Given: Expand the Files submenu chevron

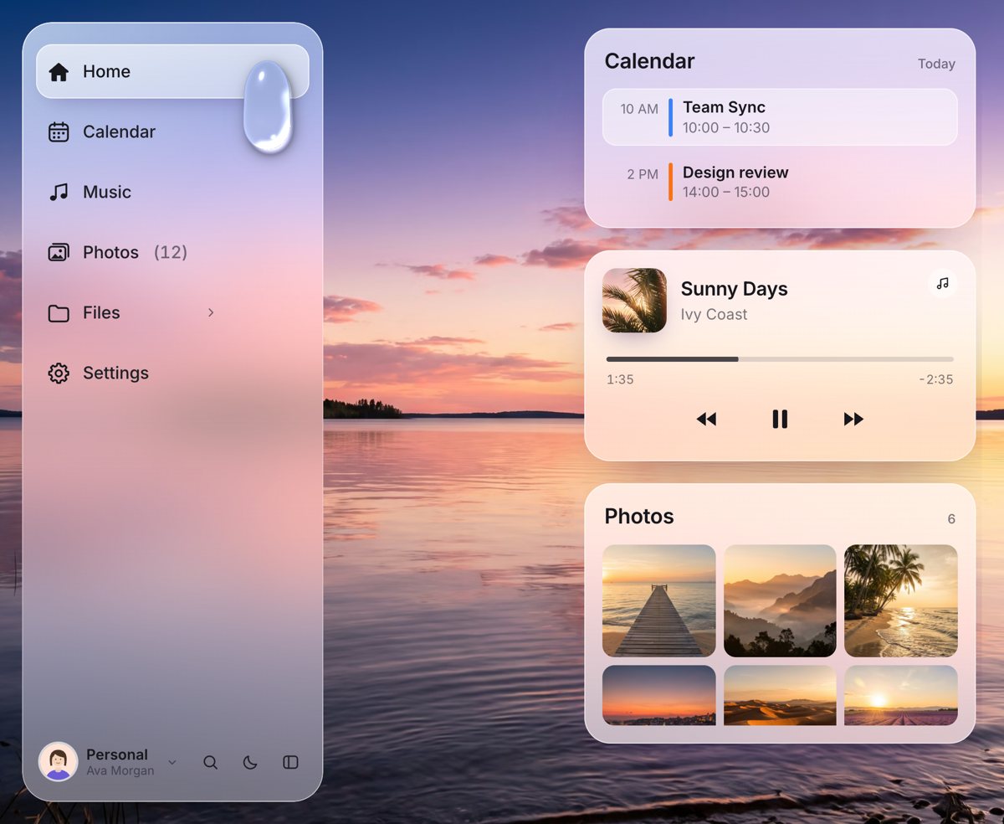Looking at the screenshot, I should (x=211, y=312).
